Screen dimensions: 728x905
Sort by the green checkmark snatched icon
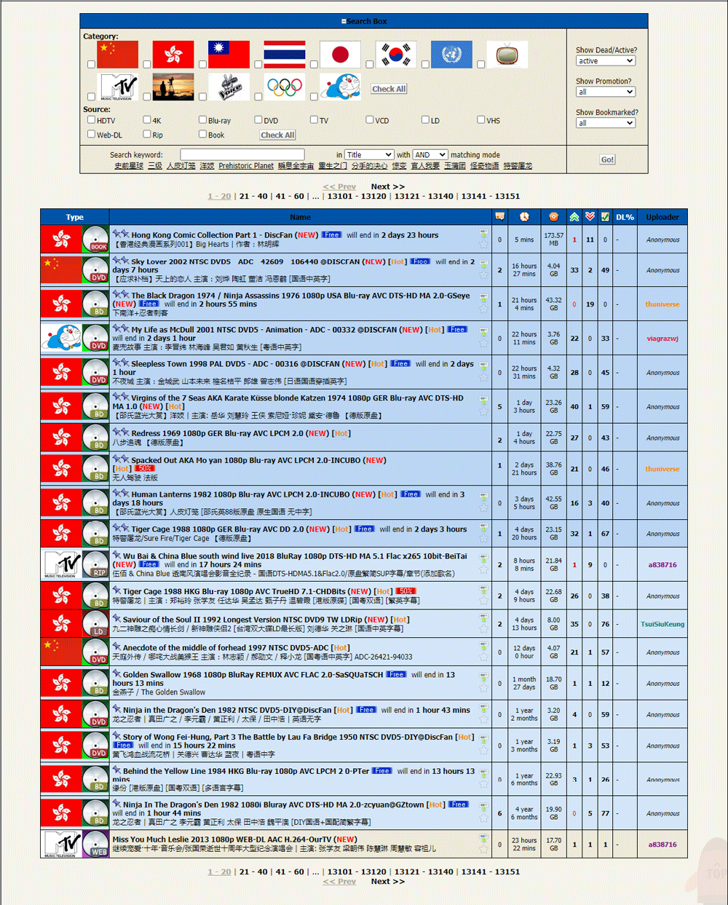click(x=605, y=217)
